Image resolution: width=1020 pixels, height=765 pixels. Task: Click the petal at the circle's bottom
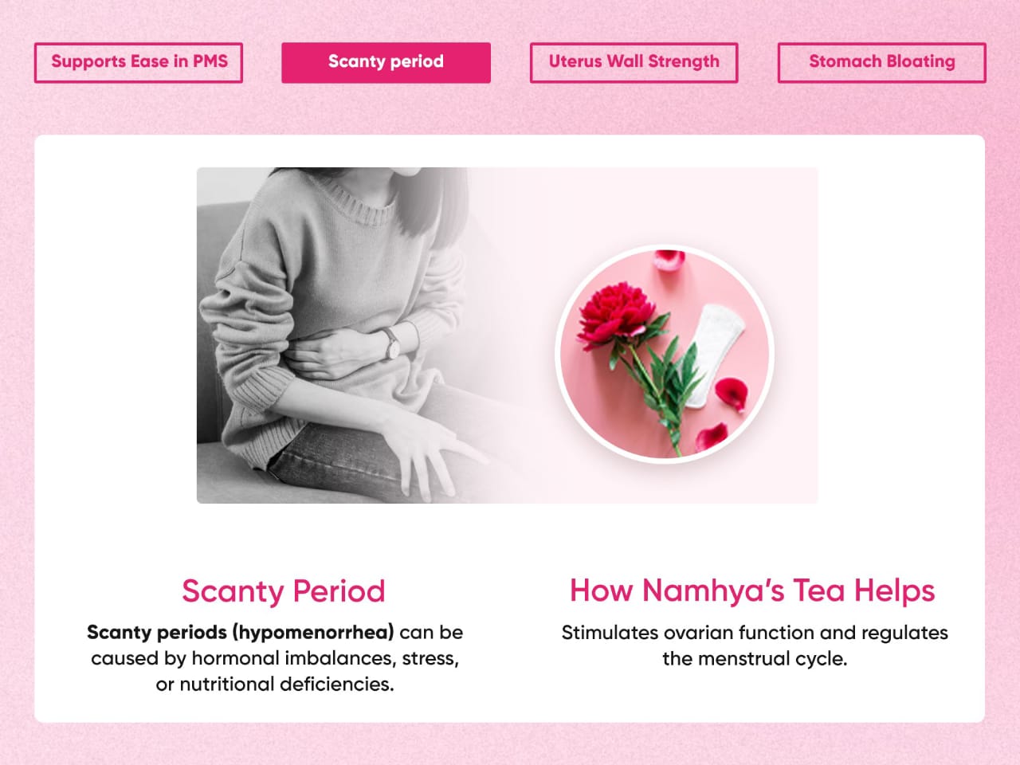(x=711, y=437)
